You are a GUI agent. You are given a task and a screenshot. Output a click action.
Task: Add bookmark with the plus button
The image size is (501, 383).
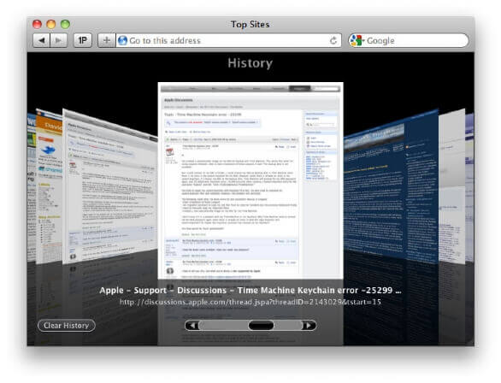[107, 40]
